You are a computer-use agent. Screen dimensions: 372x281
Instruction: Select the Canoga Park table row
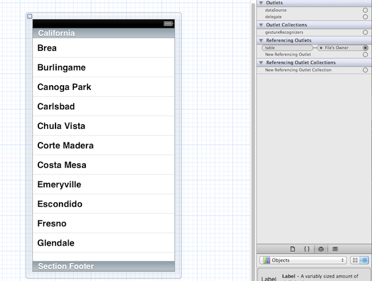(x=104, y=87)
